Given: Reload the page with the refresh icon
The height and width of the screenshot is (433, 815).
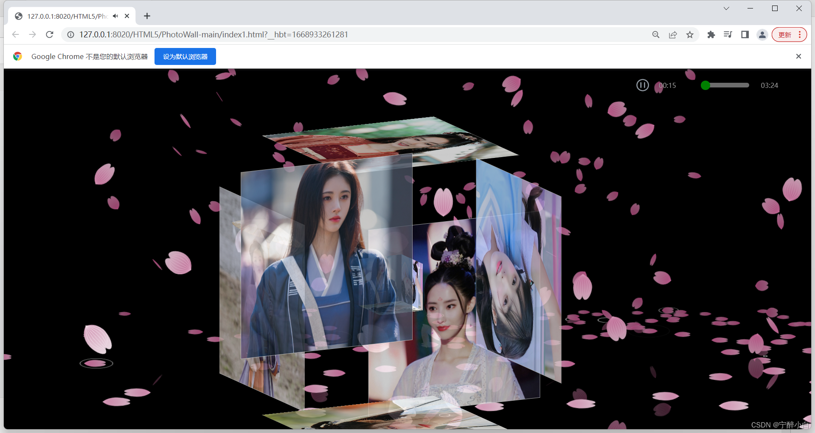Looking at the screenshot, I should 50,34.
